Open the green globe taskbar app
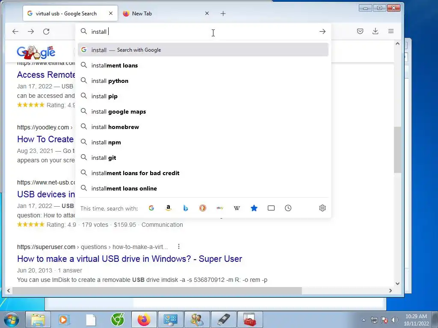438x328 pixels. pyautogui.click(x=117, y=319)
